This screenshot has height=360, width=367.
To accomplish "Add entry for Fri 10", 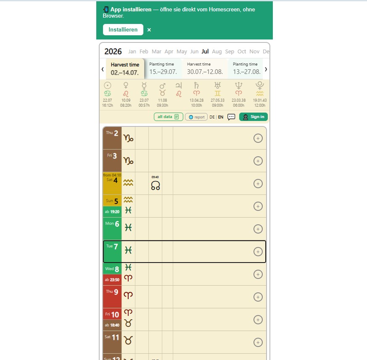I will point(258,320).
